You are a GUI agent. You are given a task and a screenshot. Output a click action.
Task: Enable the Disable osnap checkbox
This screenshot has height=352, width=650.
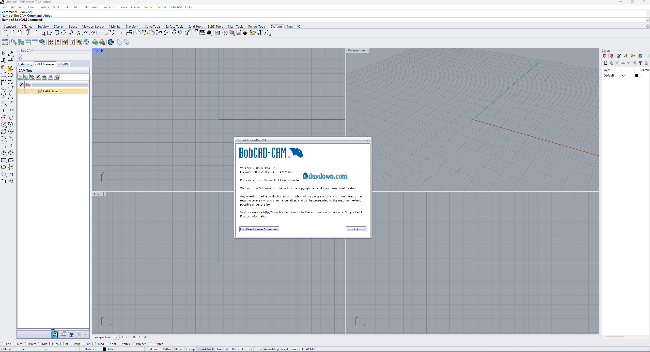click(x=151, y=344)
